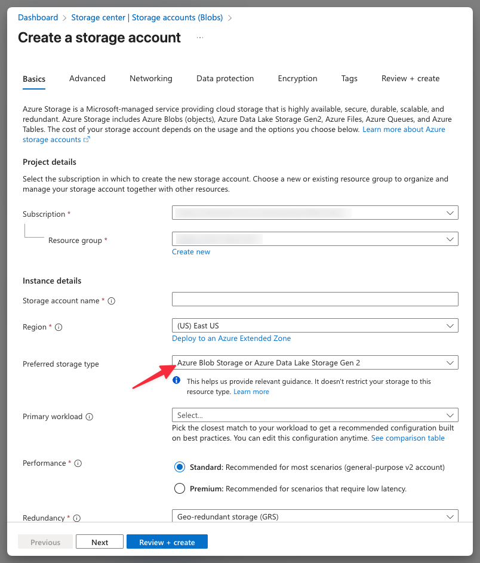Click the Region info icon
Screen dimensions: 480x563
pyautogui.click(x=59, y=327)
